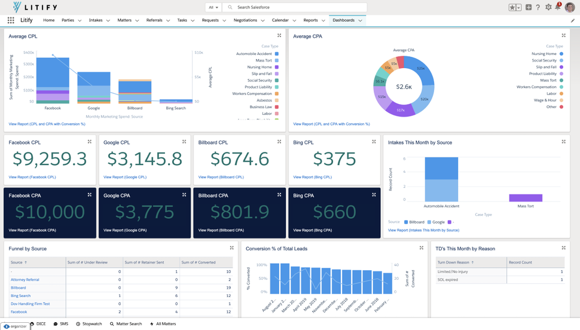Image resolution: width=580 pixels, height=330 pixels.
Task: Click the Global Actions plus icon
Action: click(529, 7)
